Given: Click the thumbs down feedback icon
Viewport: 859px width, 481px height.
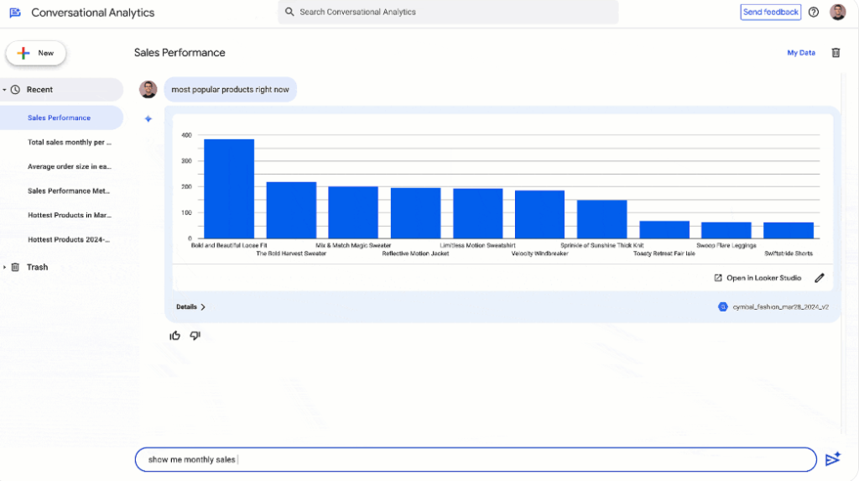Looking at the screenshot, I should click(195, 336).
